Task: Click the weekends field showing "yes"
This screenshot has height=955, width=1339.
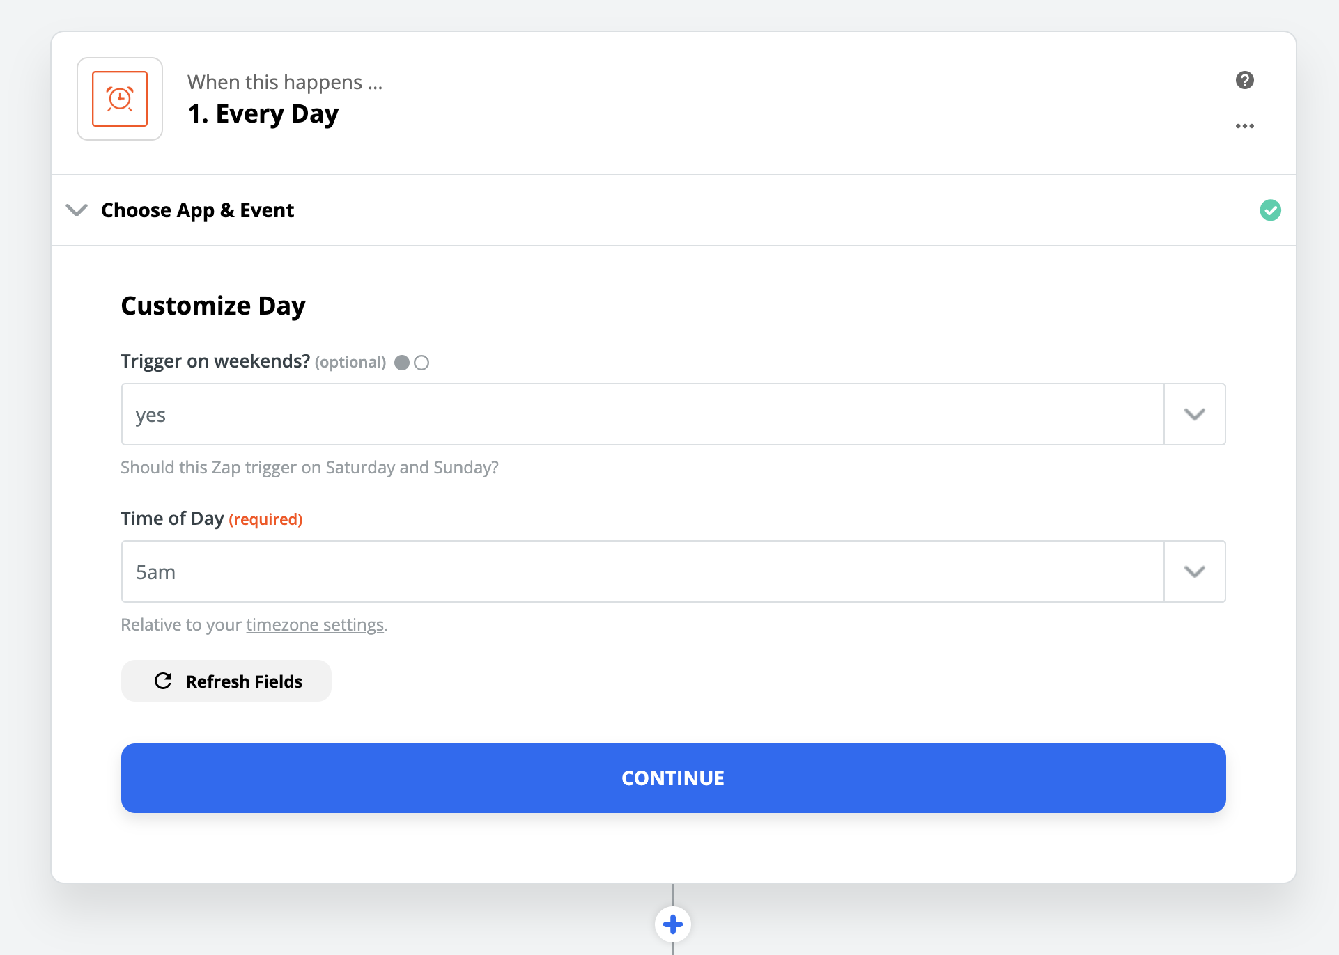Action: (641, 415)
